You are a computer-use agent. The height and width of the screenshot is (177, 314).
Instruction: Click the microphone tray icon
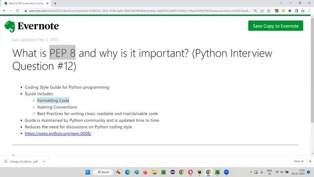coord(262,172)
